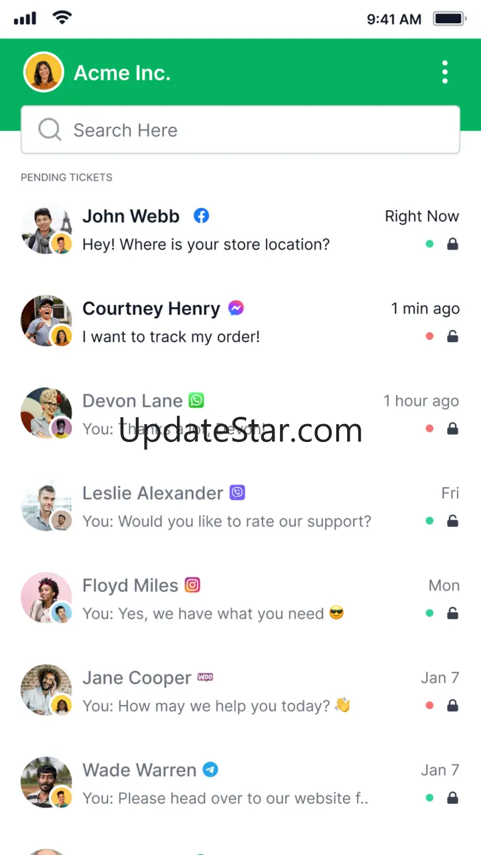Tap the WooCommerce icon beside Jane Cooper
The height and width of the screenshot is (855, 481).
(205, 677)
